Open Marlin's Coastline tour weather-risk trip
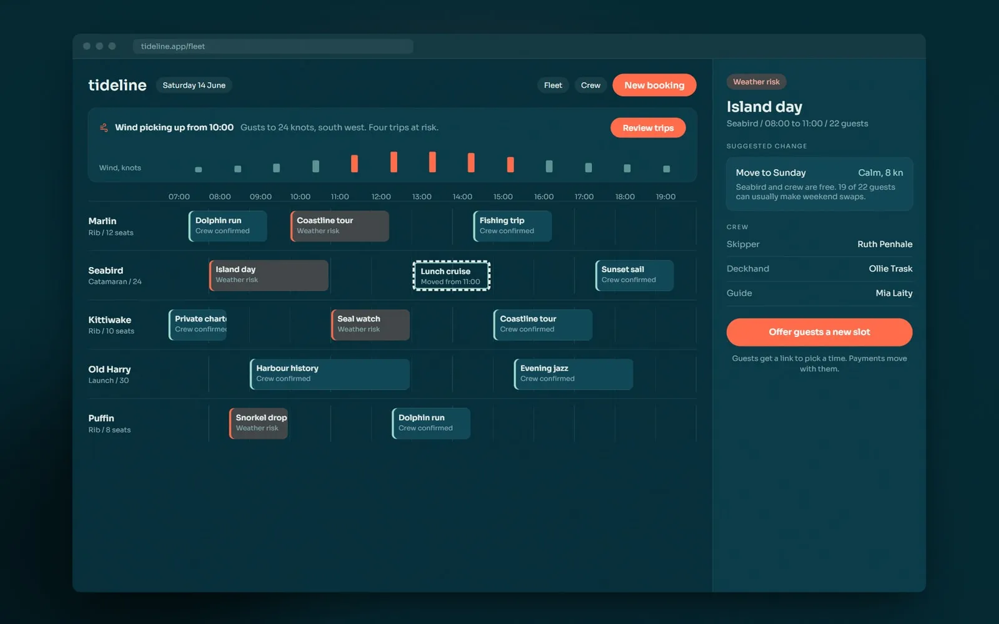 340,226
